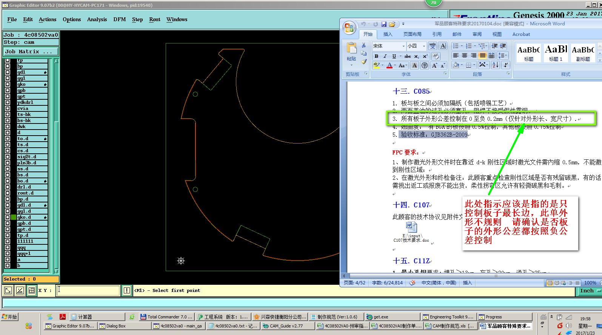The image size is (602, 335).
Task: Open the font group dialog launcher
Action: (x=445, y=74)
